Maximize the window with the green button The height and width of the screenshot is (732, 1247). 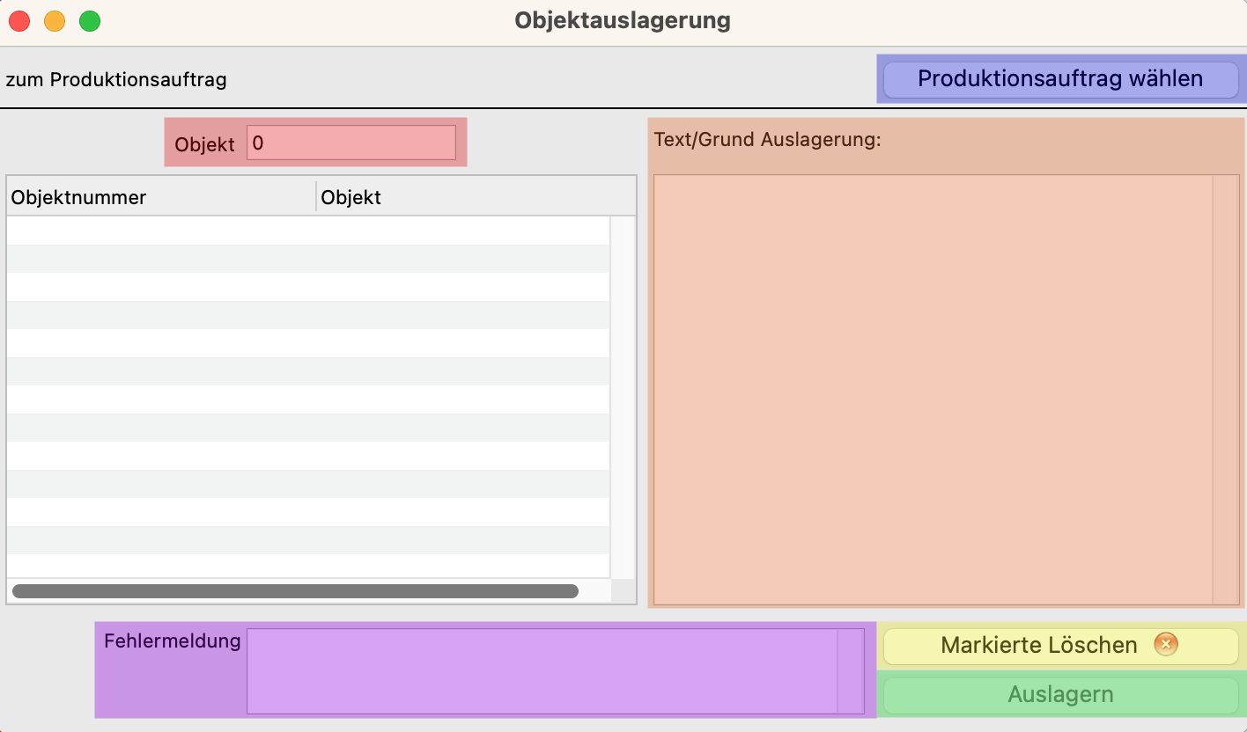point(90,21)
